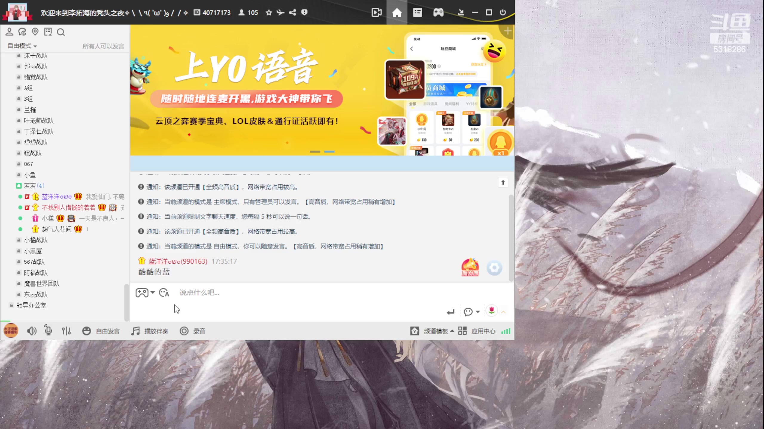Open the video live icon in title bar
764x429 pixels.
pyautogui.click(x=376, y=13)
